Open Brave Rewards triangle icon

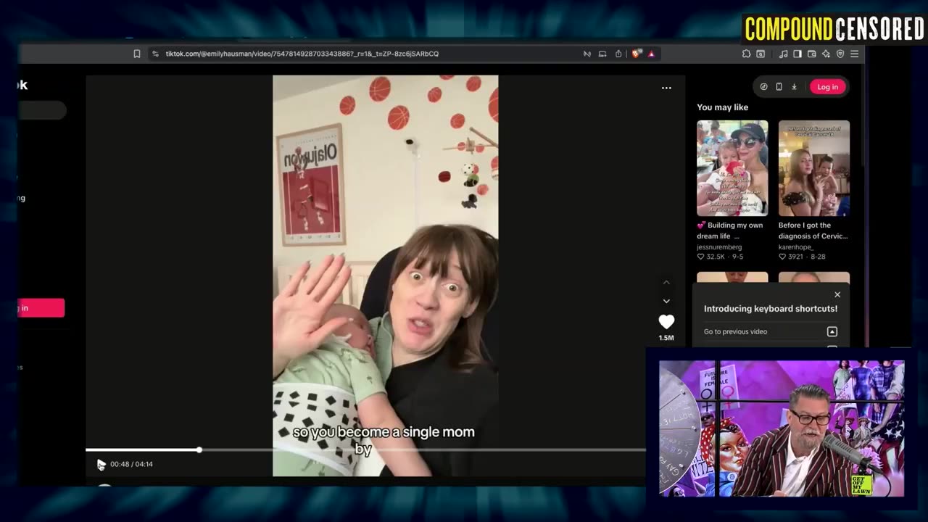tap(651, 54)
